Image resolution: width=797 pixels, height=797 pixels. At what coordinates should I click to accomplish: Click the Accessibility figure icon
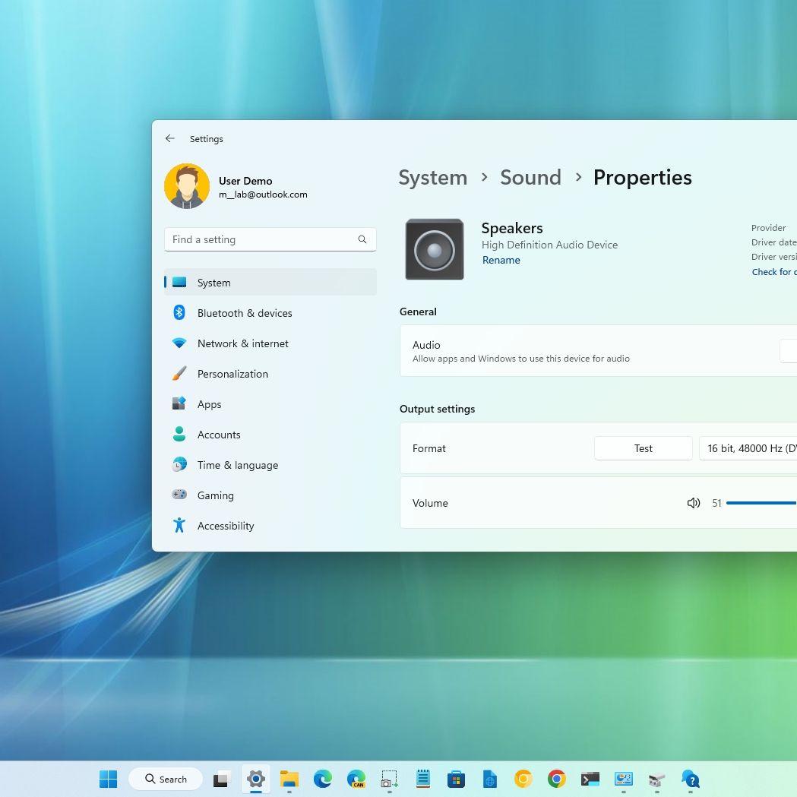coord(179,526)
